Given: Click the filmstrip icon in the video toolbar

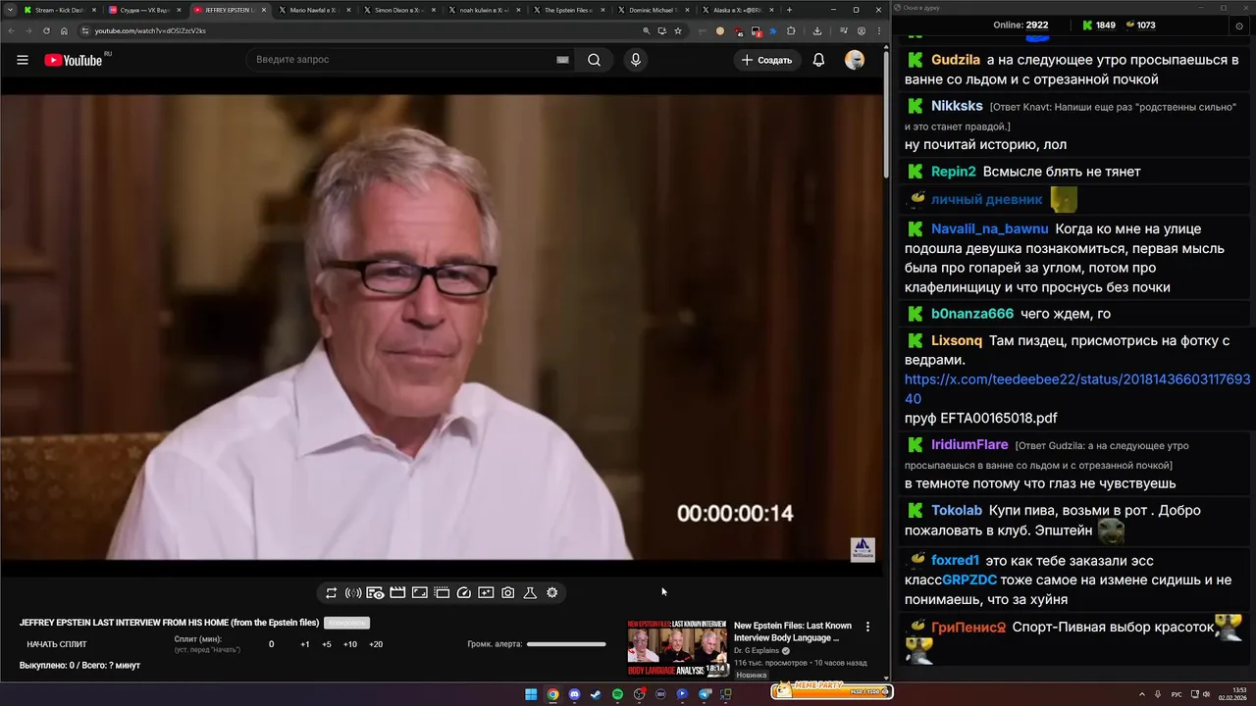Looking at the screenshot, I should [442, 592].
